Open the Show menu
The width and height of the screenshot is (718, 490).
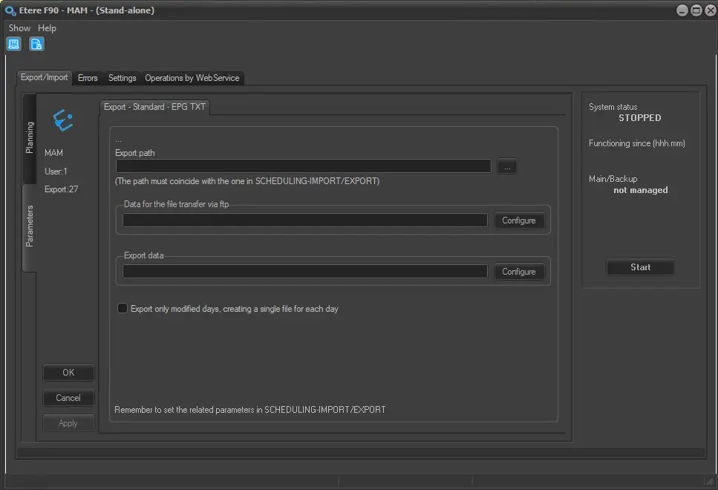tap(19, 28)
